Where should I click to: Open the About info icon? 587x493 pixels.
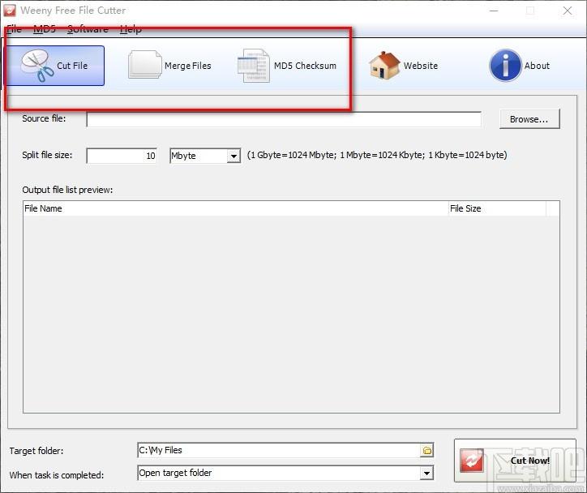[505, 66]
